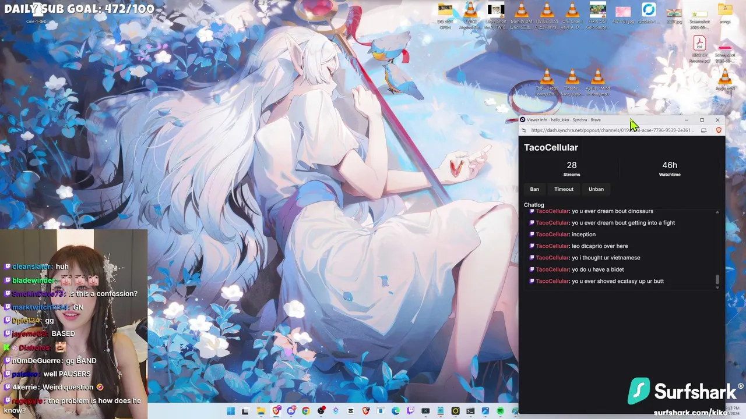Click the Synchra popout URL address bar
The height and width of the screenshot is (419, 746).
tap(612, 130)
